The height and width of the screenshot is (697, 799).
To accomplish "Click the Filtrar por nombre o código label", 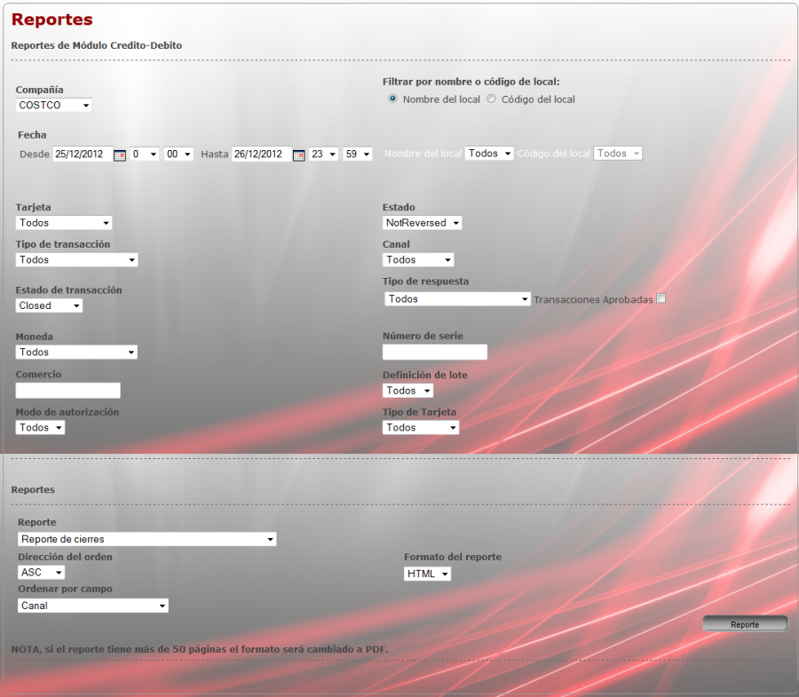I will (x=471, y=82).
